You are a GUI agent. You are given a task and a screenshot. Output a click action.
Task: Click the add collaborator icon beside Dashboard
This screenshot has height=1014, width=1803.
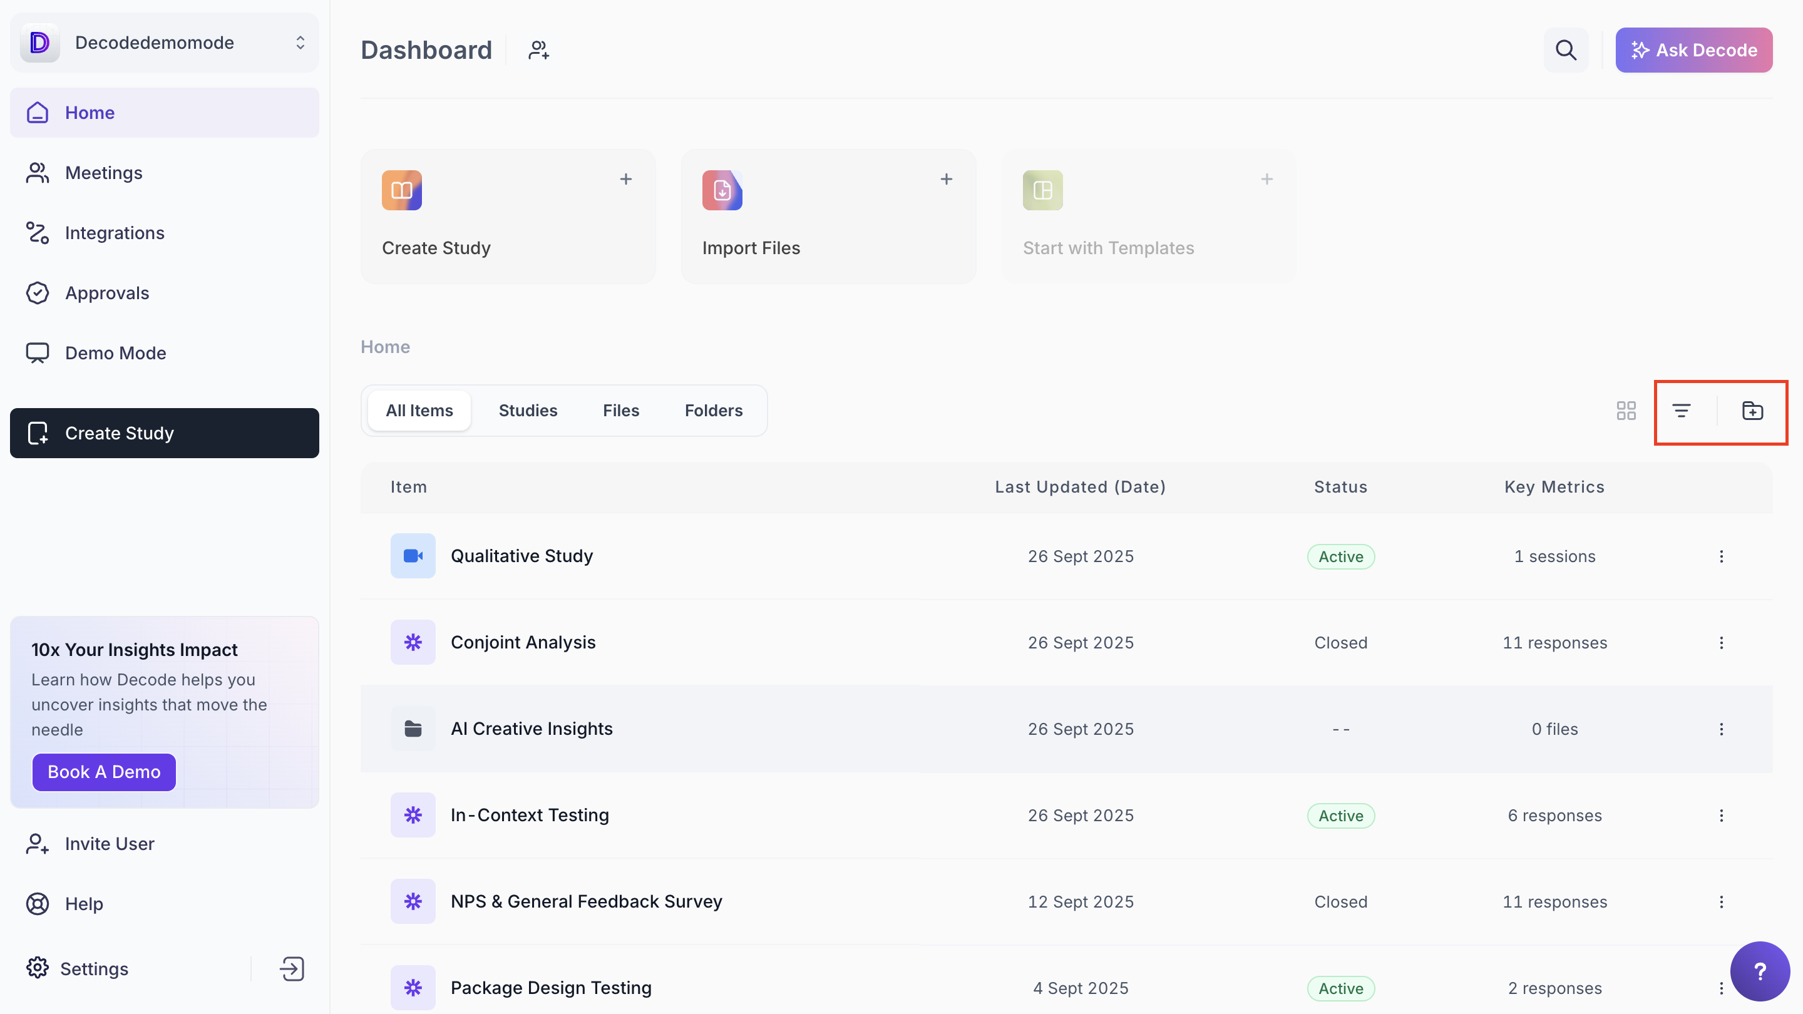click(538, 49)
